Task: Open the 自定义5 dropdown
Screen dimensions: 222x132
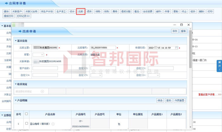Action: tap(96, 75)
